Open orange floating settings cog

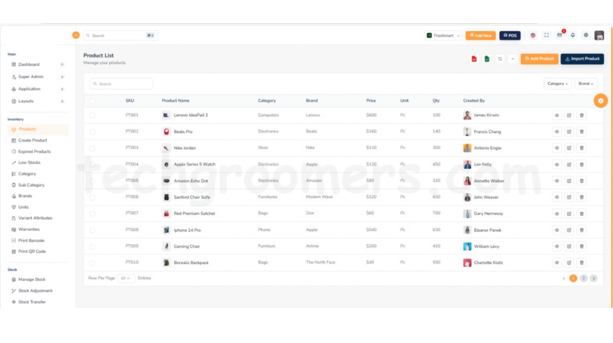click(600, 101)
